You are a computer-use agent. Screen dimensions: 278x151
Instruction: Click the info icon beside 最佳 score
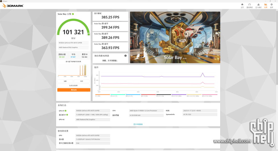87,54
